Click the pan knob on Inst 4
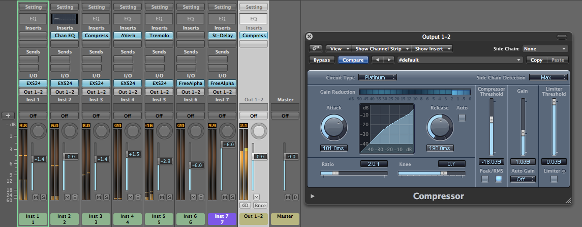 [133, 131]
